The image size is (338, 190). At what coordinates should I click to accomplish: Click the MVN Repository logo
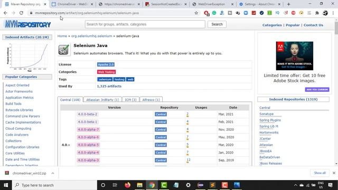[28, 24]
